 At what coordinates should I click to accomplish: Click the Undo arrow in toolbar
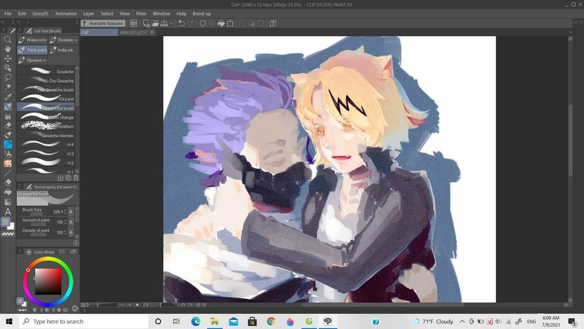point(181,23)
